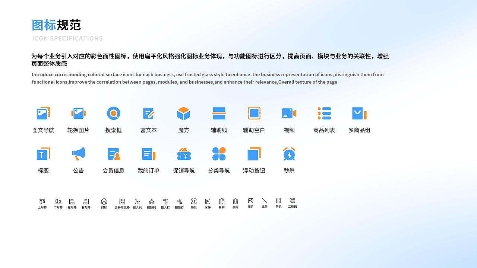Click the 图标规范 heading text

pyautogui.click(x=56, y=25)
